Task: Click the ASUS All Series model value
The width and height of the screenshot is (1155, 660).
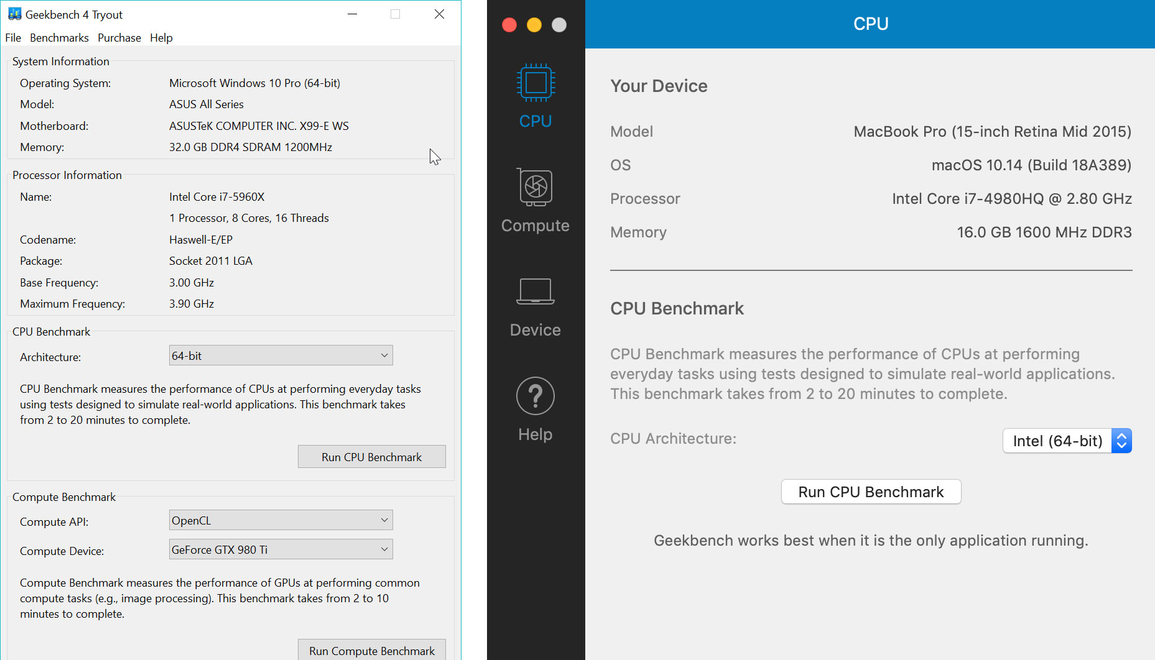Action: [x=206, y=104]
